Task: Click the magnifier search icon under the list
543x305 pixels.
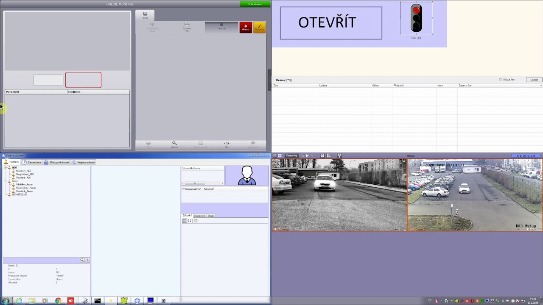Action: [x=174, y=144]
